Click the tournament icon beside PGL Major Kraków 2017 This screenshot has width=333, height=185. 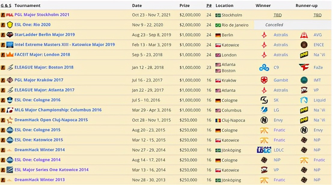[x=10, y=80]
